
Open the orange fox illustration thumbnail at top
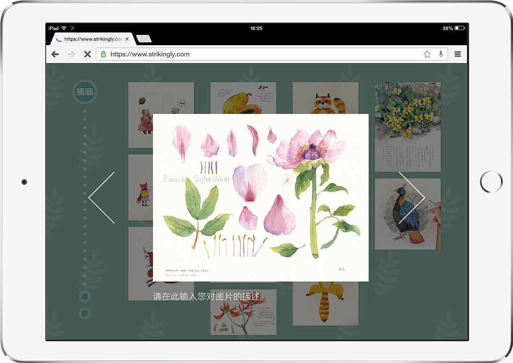pyautogui.click(x=326, y=98)
